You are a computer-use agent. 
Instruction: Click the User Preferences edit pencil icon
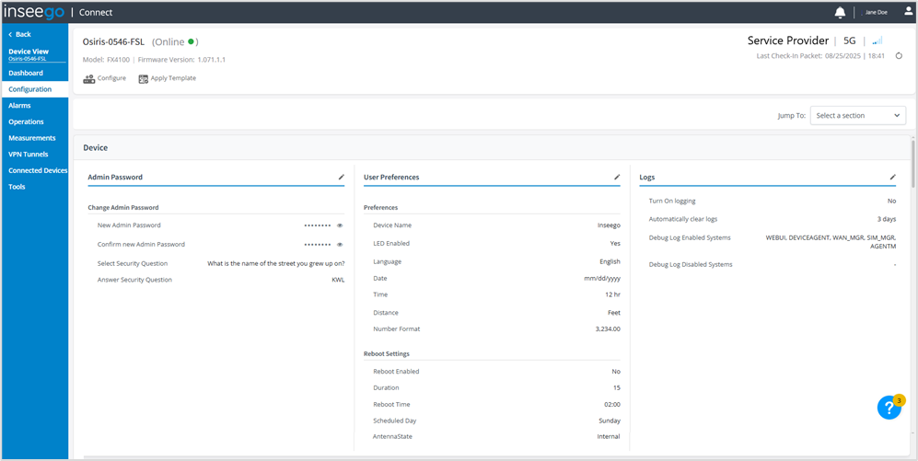tap(617, 177)
